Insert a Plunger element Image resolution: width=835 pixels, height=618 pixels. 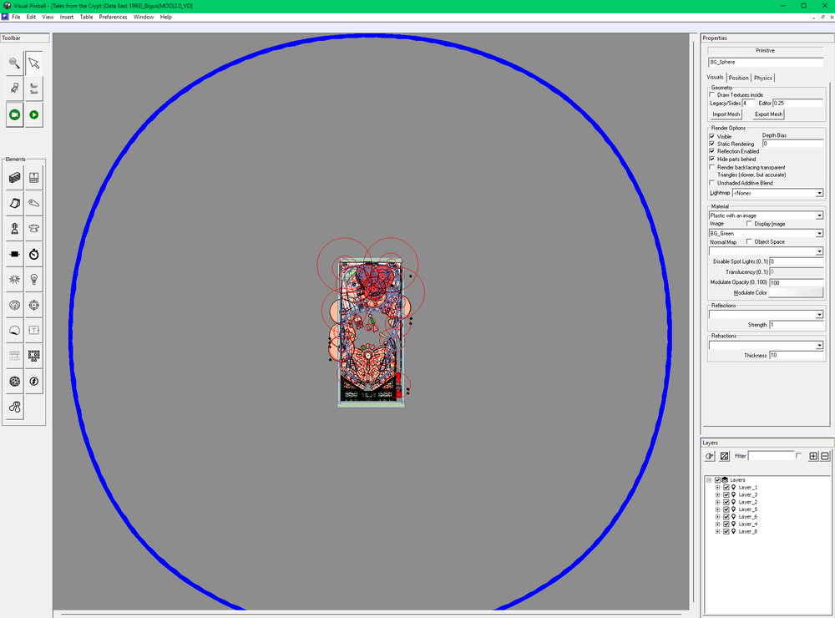14,229
